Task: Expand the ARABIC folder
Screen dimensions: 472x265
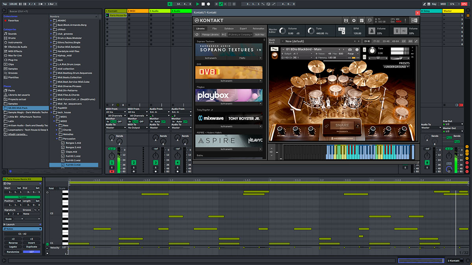Action: [x=52, y=20]
